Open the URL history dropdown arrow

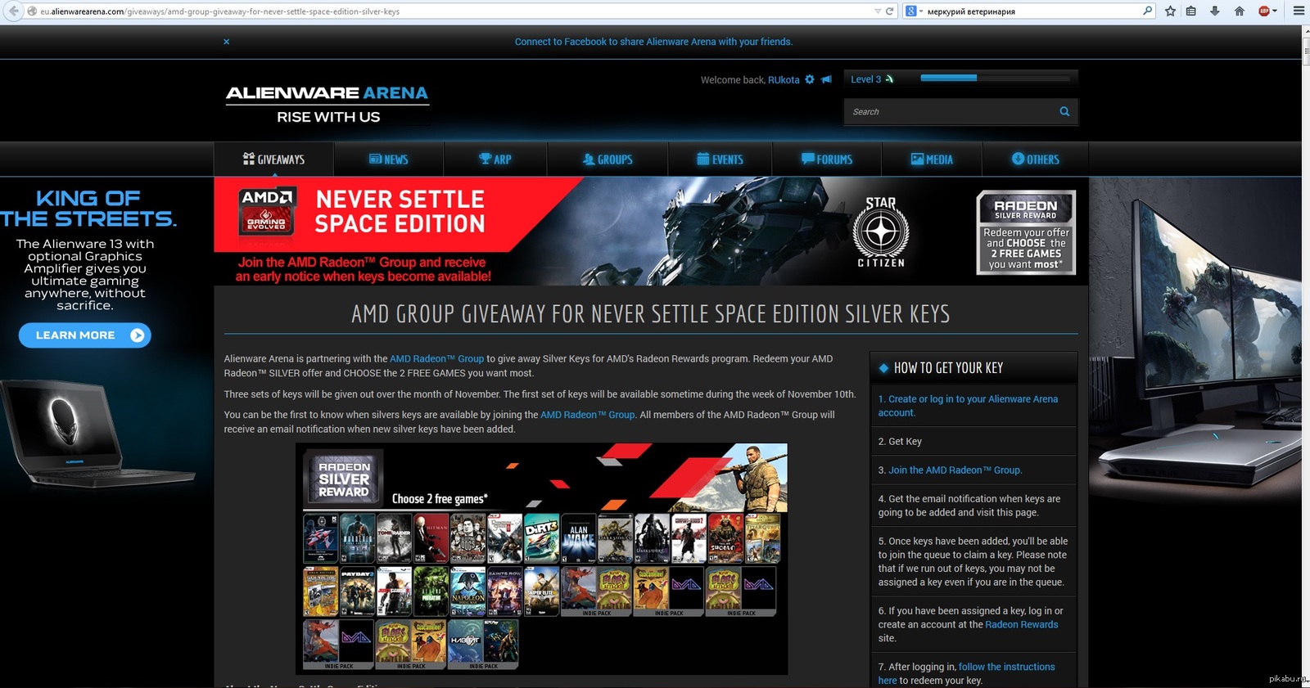(878, 11)
